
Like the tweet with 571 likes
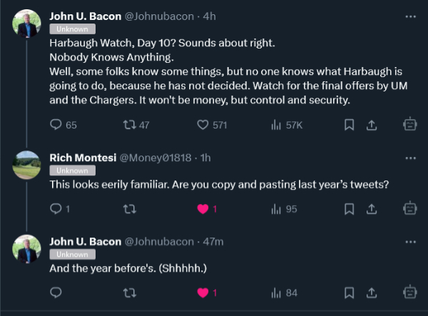pos(203,125)
